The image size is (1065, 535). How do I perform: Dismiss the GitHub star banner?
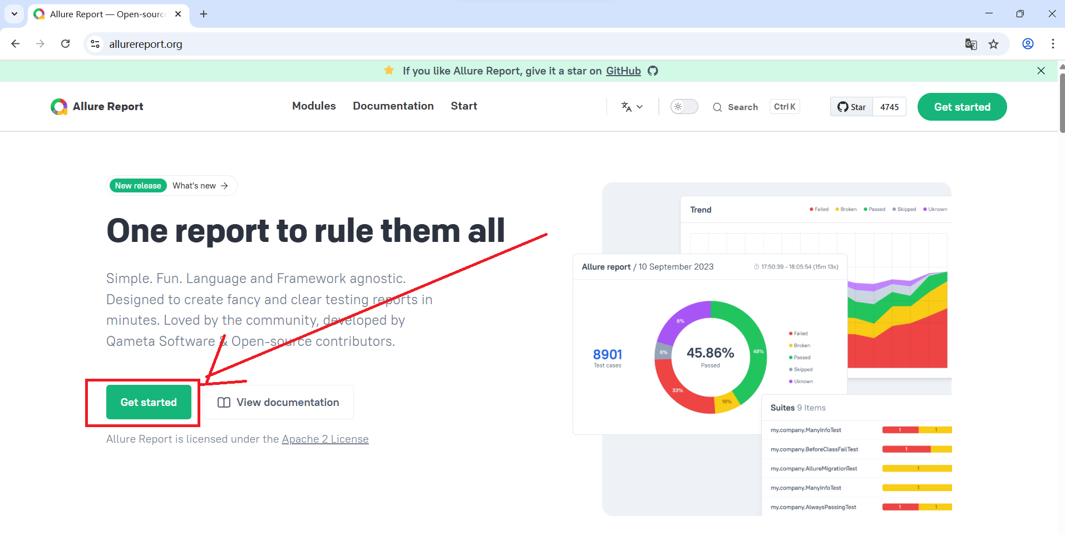pyautogui.click(x=1041, y=71)
